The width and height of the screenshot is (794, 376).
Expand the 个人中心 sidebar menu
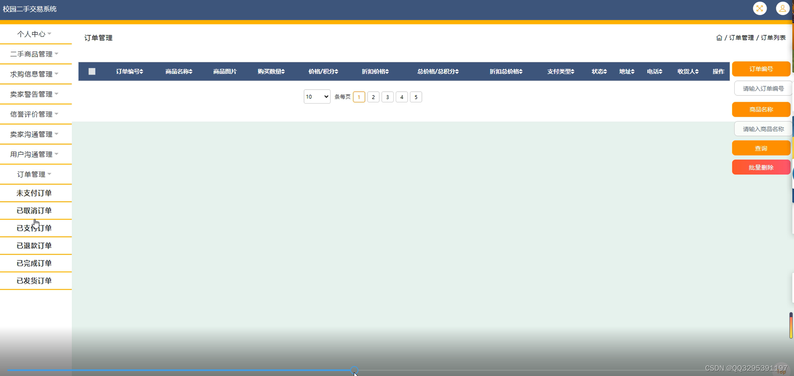coord(36,34)
